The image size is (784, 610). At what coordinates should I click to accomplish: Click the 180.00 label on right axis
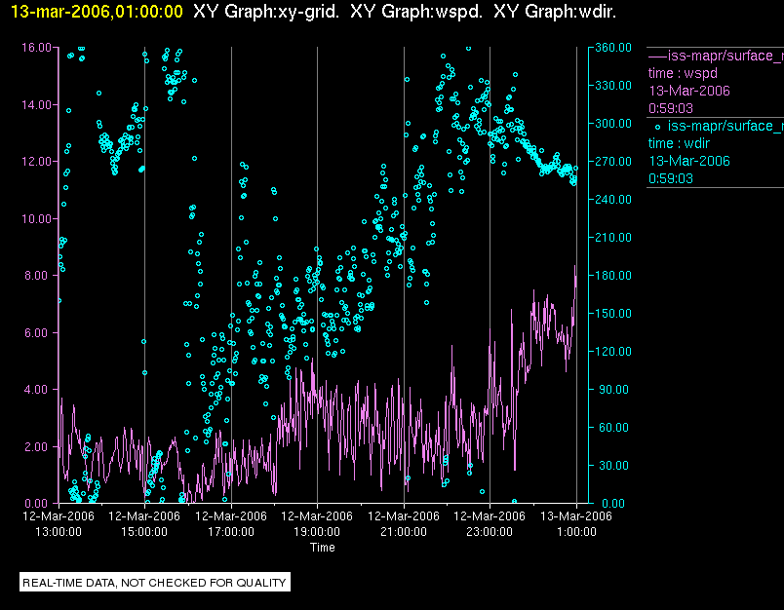613,275
